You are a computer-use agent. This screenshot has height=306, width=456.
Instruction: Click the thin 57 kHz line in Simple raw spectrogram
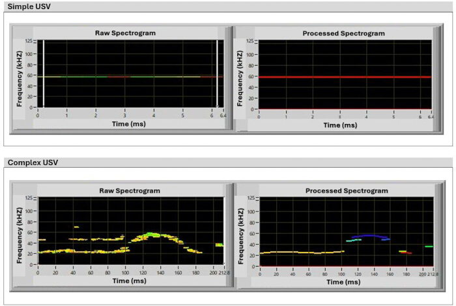coord(130,77)
